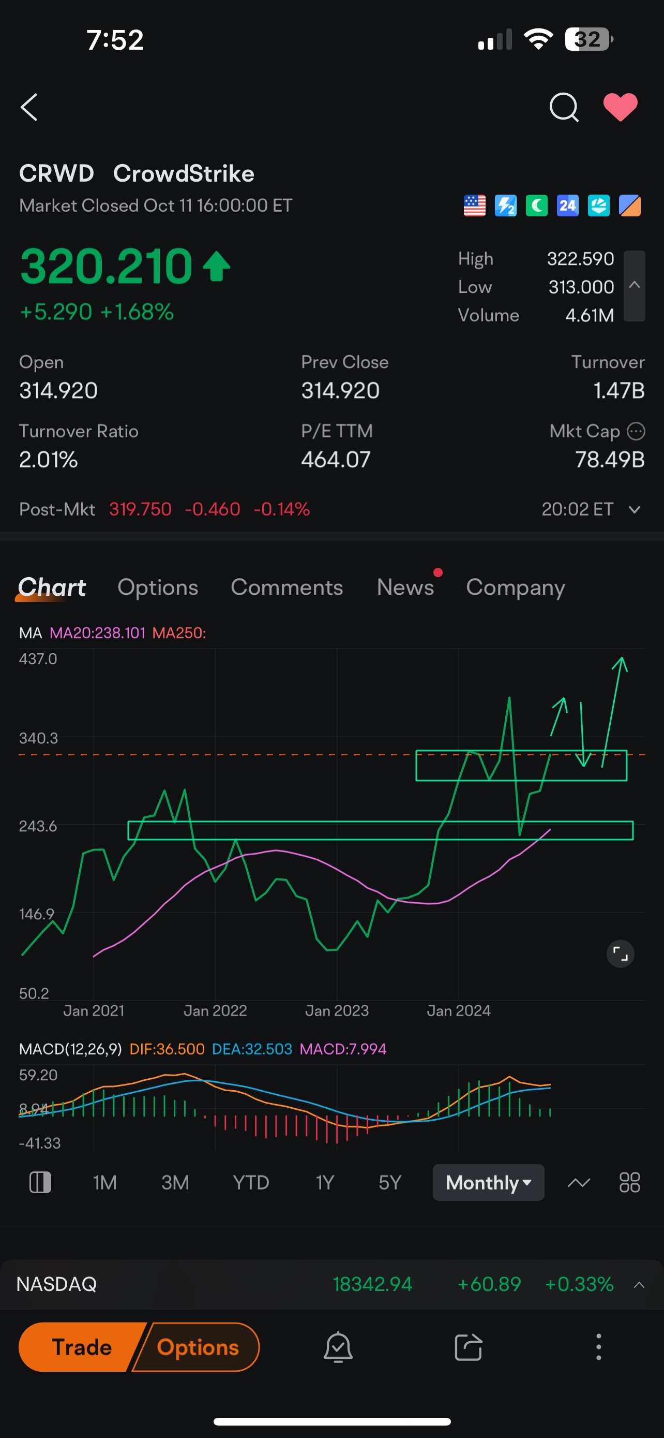Tap the 7:52 clock in status bar
The width and height of the screenshot is (664, 1438).
pos(115,40)
